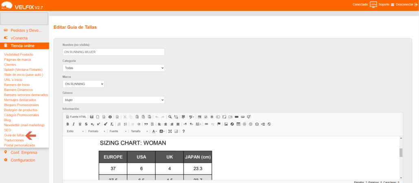
Task: Insert image via the editor toolbar
Action: (x=226, y=124)
